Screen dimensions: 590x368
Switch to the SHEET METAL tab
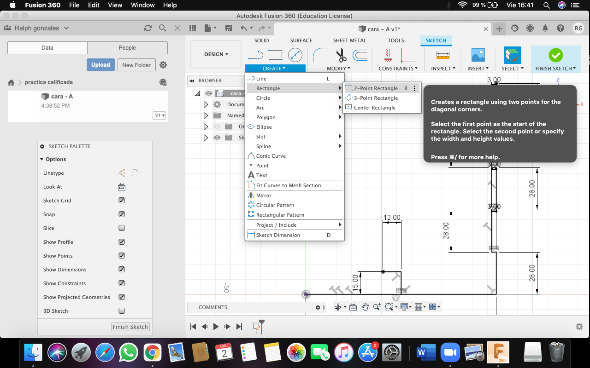(350, 40)
